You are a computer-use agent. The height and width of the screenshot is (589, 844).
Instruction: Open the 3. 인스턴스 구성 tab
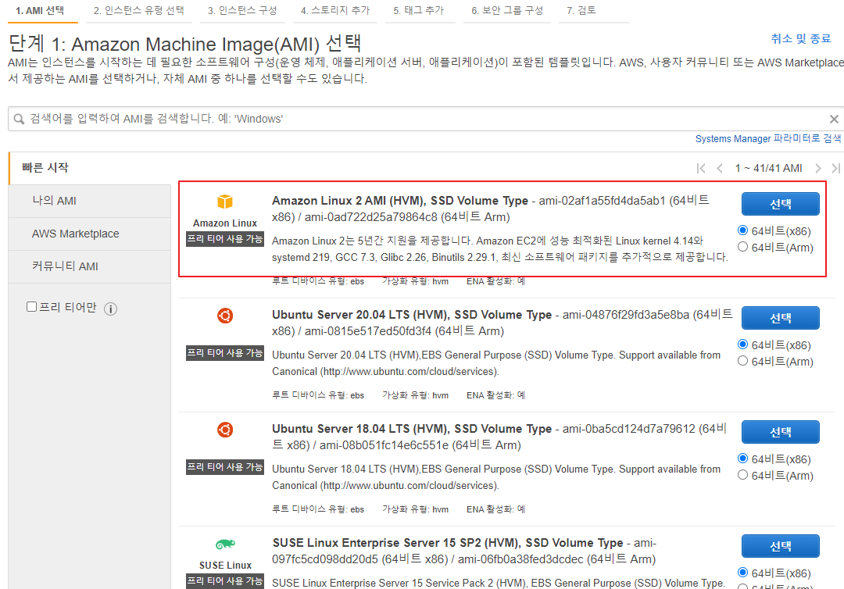[x=242, y=11]
